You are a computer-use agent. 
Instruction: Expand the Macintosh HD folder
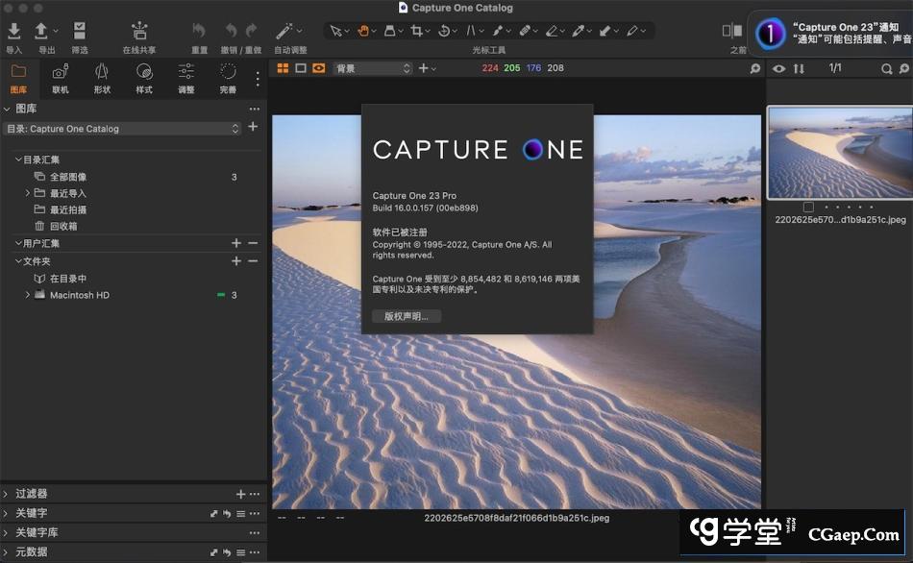[x=28, y=295]
